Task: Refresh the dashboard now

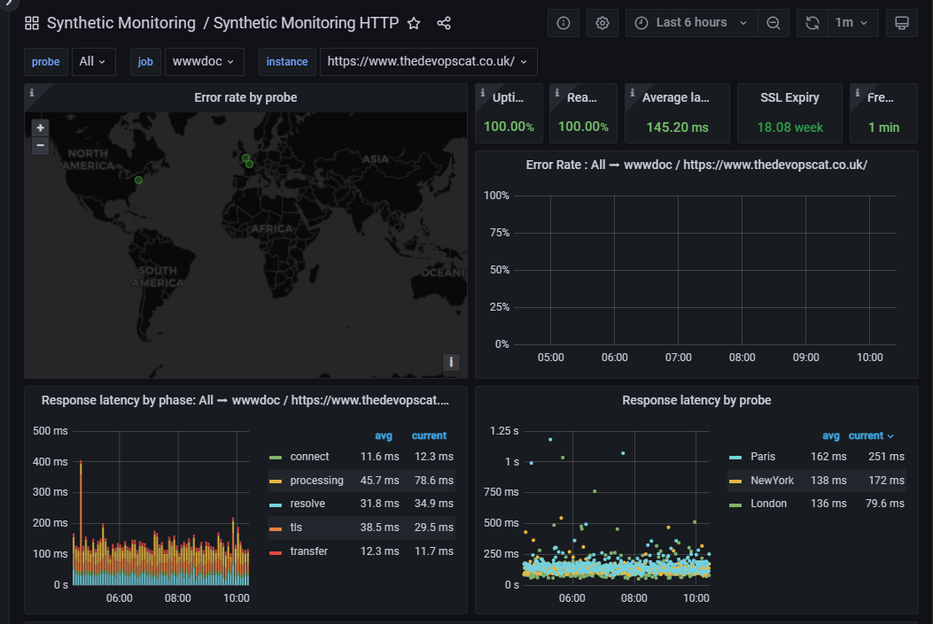Action: click(812, 23)
